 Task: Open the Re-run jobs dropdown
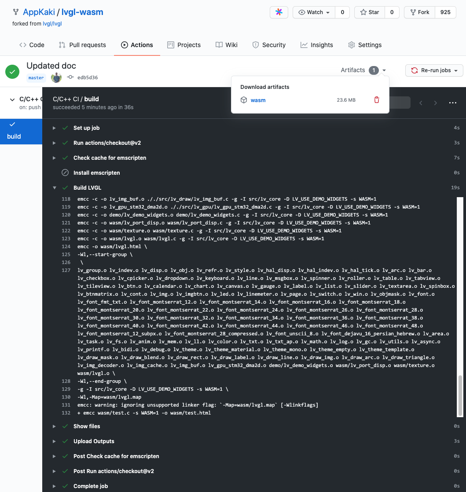click(434, 70)
